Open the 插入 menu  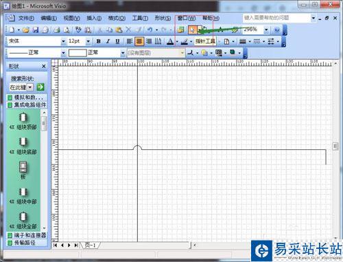click(x=94, y=18)
